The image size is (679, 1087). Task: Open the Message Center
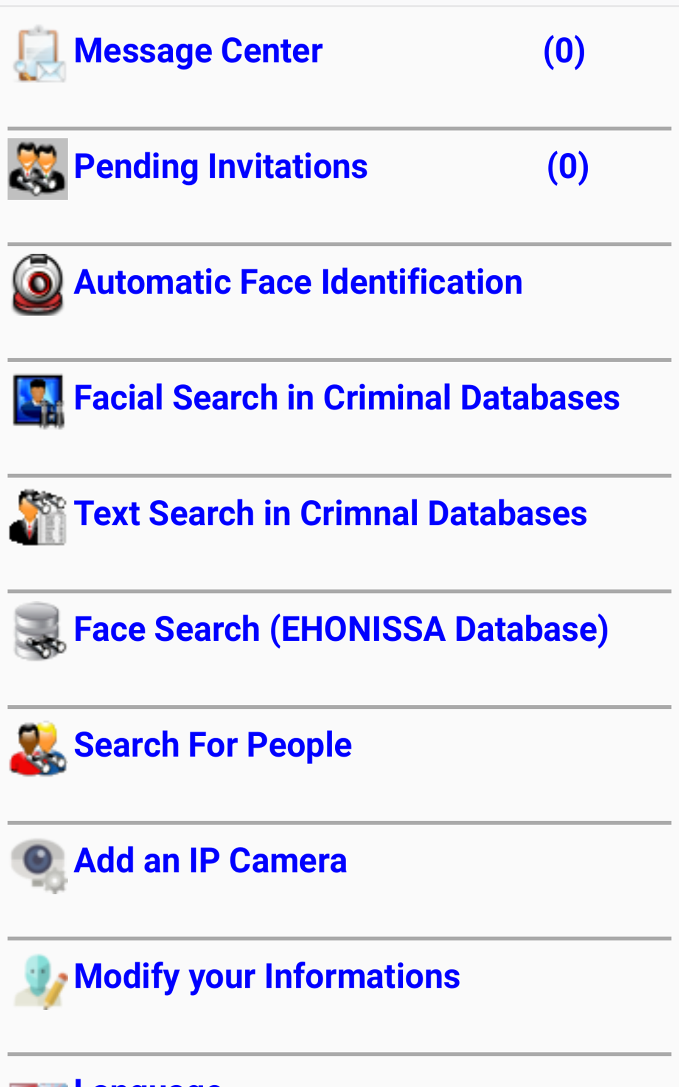pos(198,50)
